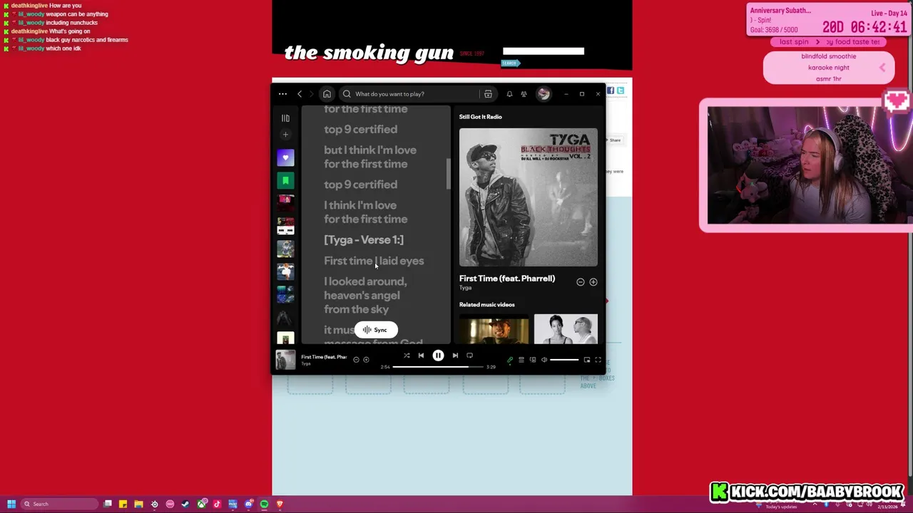
Task: Toggle shuffle playback
Action: (407, 356)
